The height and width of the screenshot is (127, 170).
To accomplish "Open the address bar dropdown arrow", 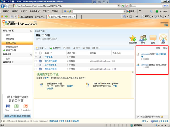I will 119,6.
